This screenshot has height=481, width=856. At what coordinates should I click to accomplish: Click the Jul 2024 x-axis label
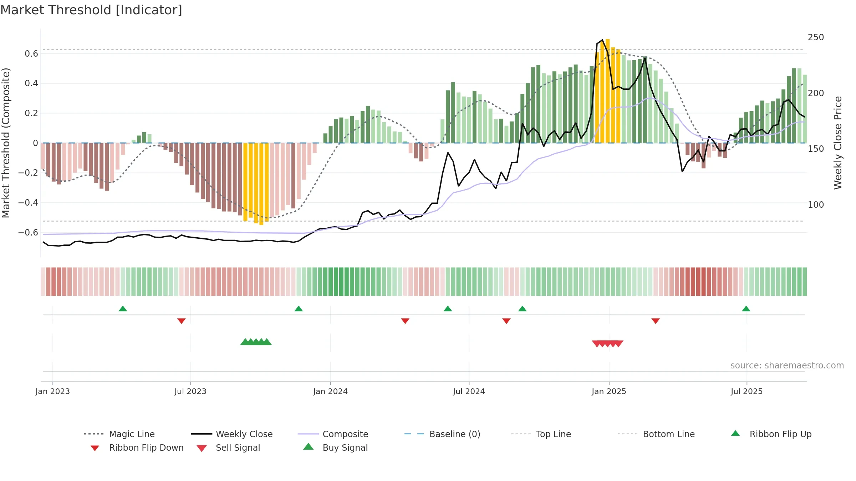point(469,391)
